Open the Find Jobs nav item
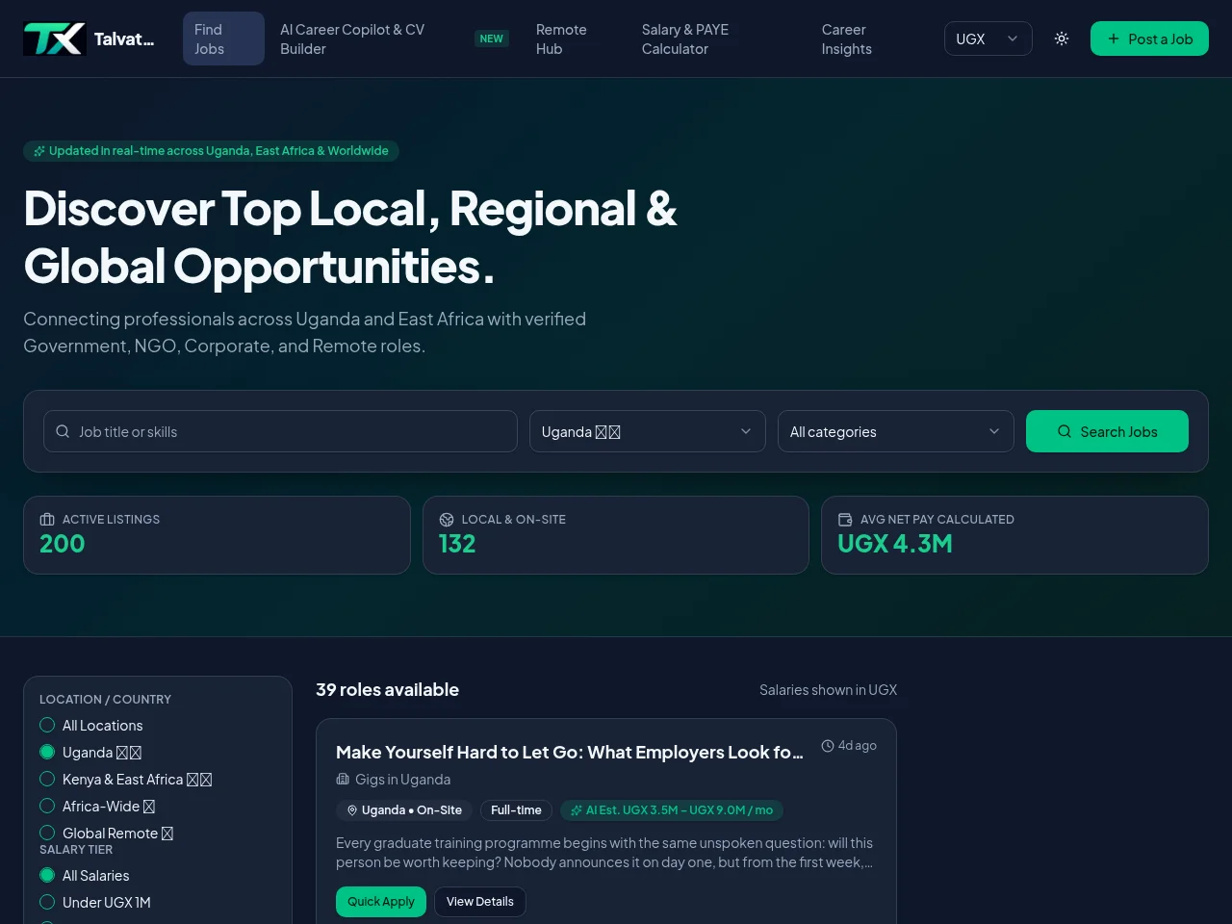This screenshot has height=924, width=1232. tap(223, 38)
